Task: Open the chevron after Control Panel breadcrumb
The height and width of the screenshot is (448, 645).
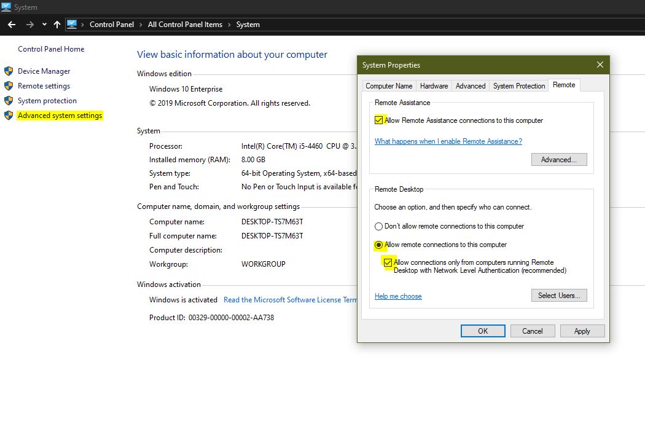Action: tap(139, 25)
